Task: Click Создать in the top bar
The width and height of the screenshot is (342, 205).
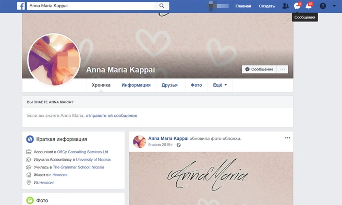Action: pos(267,6)
